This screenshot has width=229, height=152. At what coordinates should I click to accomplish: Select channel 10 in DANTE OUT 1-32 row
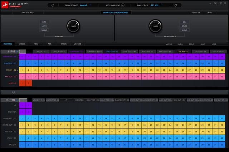pyautogui.click(x=80, y=125)
